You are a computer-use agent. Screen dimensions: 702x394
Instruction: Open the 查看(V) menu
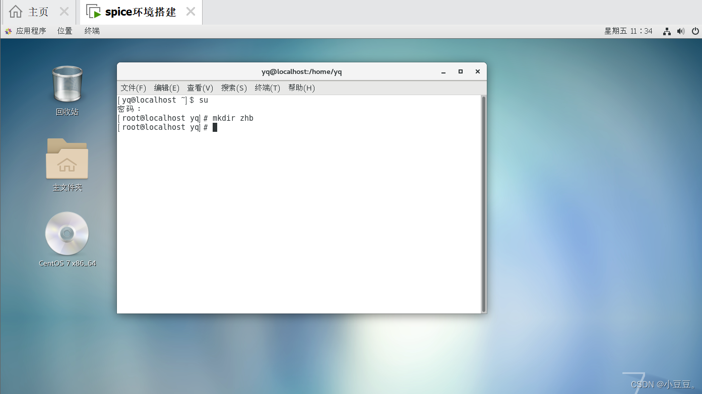click(x=200, y=88)
